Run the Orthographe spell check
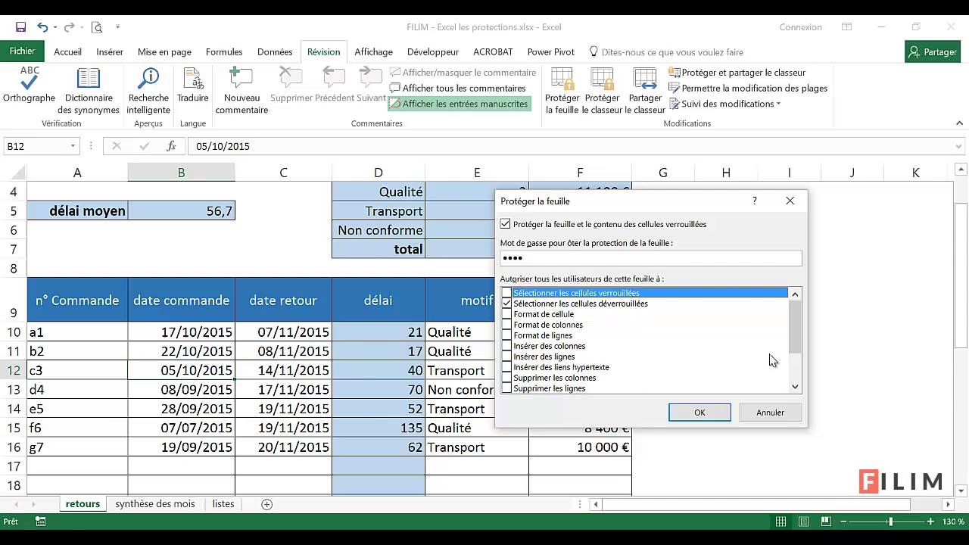The image size is (969, 545). (x=29, y=86)
